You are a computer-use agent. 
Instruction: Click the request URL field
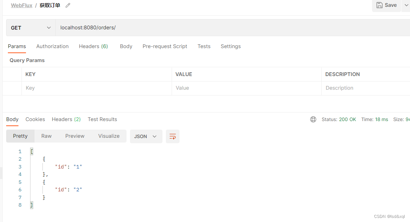click(x=233, y=28)
